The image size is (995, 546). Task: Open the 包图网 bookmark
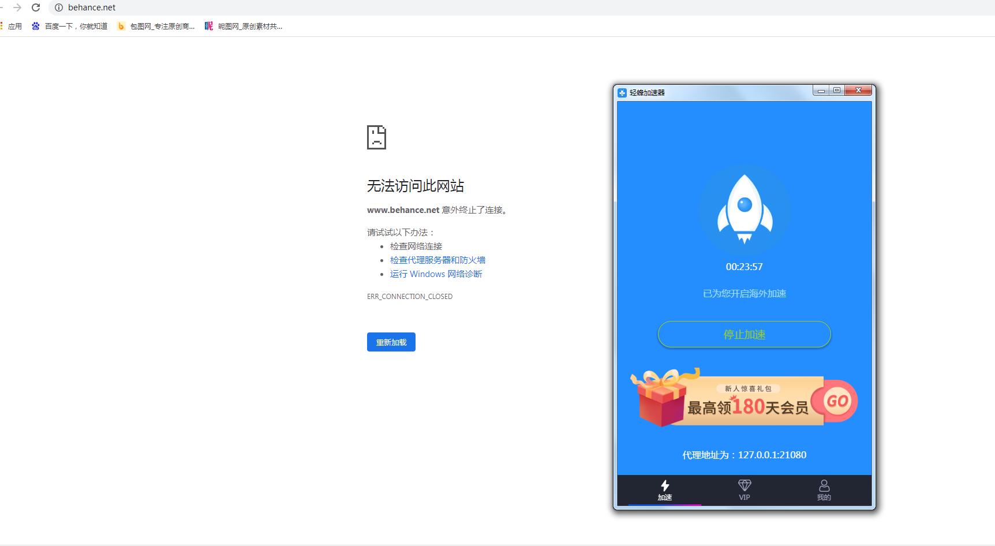(x=156, y=26)
